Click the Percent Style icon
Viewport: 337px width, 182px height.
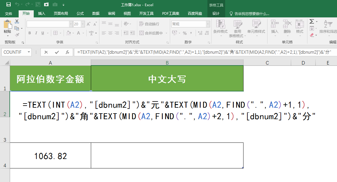185,33
